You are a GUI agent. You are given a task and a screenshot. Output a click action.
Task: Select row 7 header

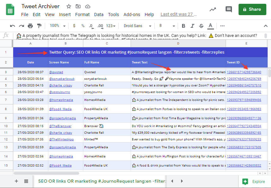[6, 100]
